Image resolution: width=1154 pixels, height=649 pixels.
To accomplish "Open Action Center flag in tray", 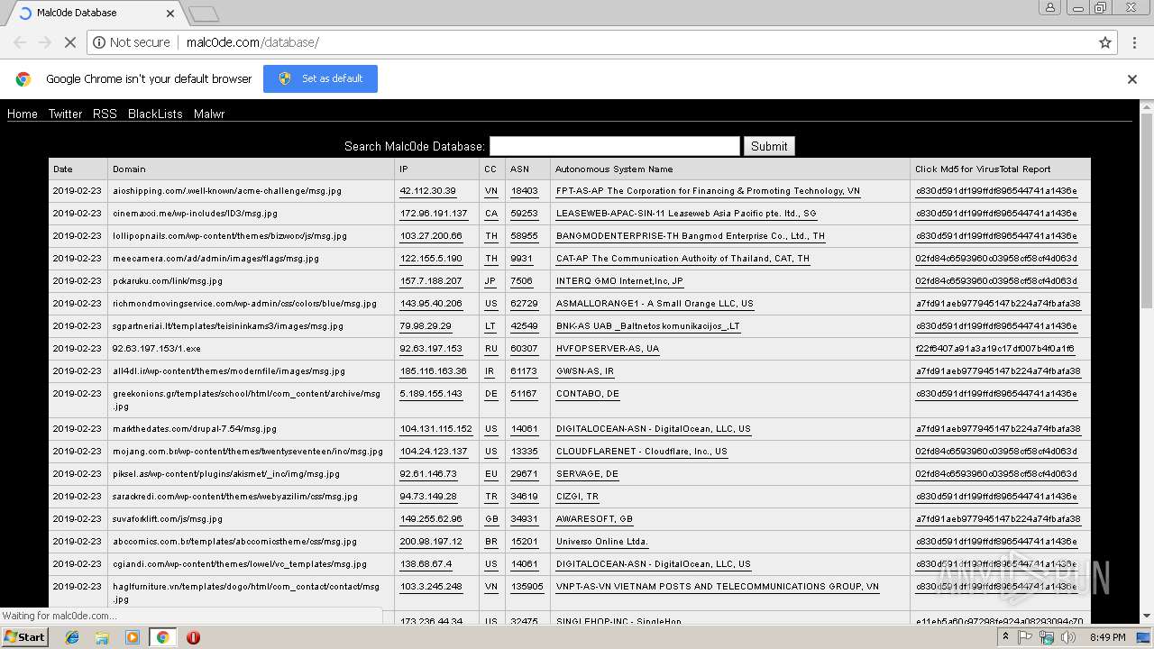I will (1026, 636).
